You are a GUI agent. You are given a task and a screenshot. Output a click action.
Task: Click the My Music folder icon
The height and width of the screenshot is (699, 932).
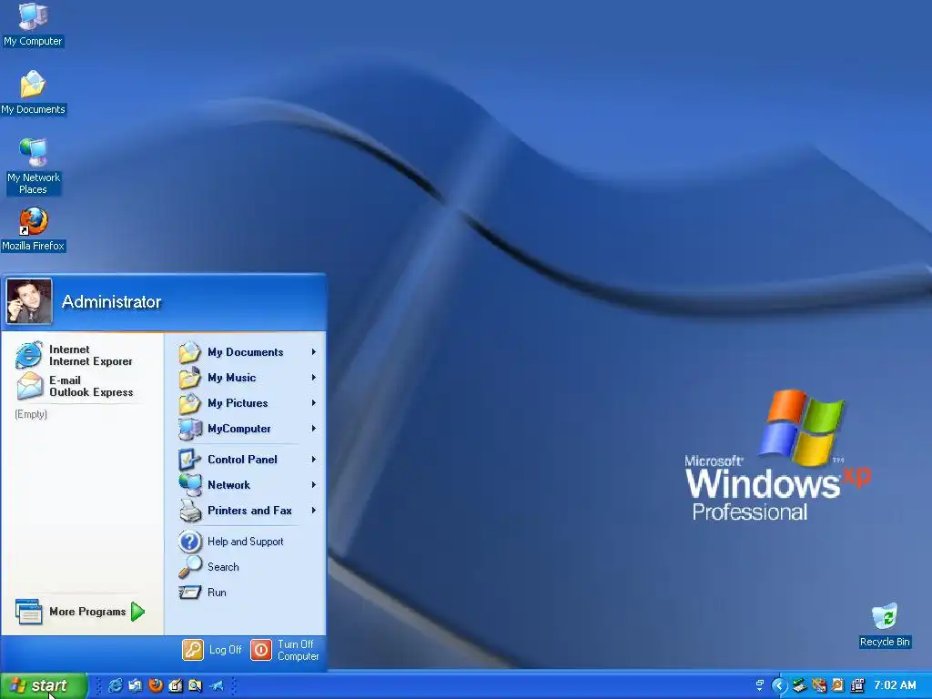pyautogui.click(x=190, y=378)
